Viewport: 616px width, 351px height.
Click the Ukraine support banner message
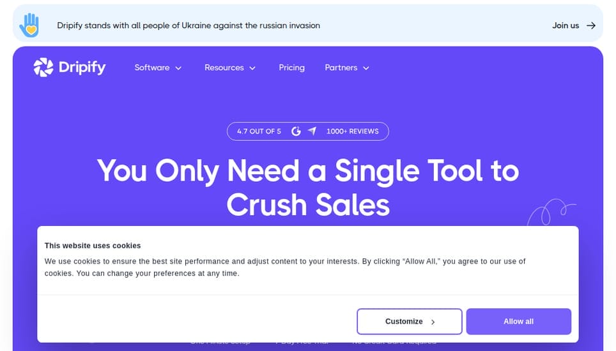point(189,26)
